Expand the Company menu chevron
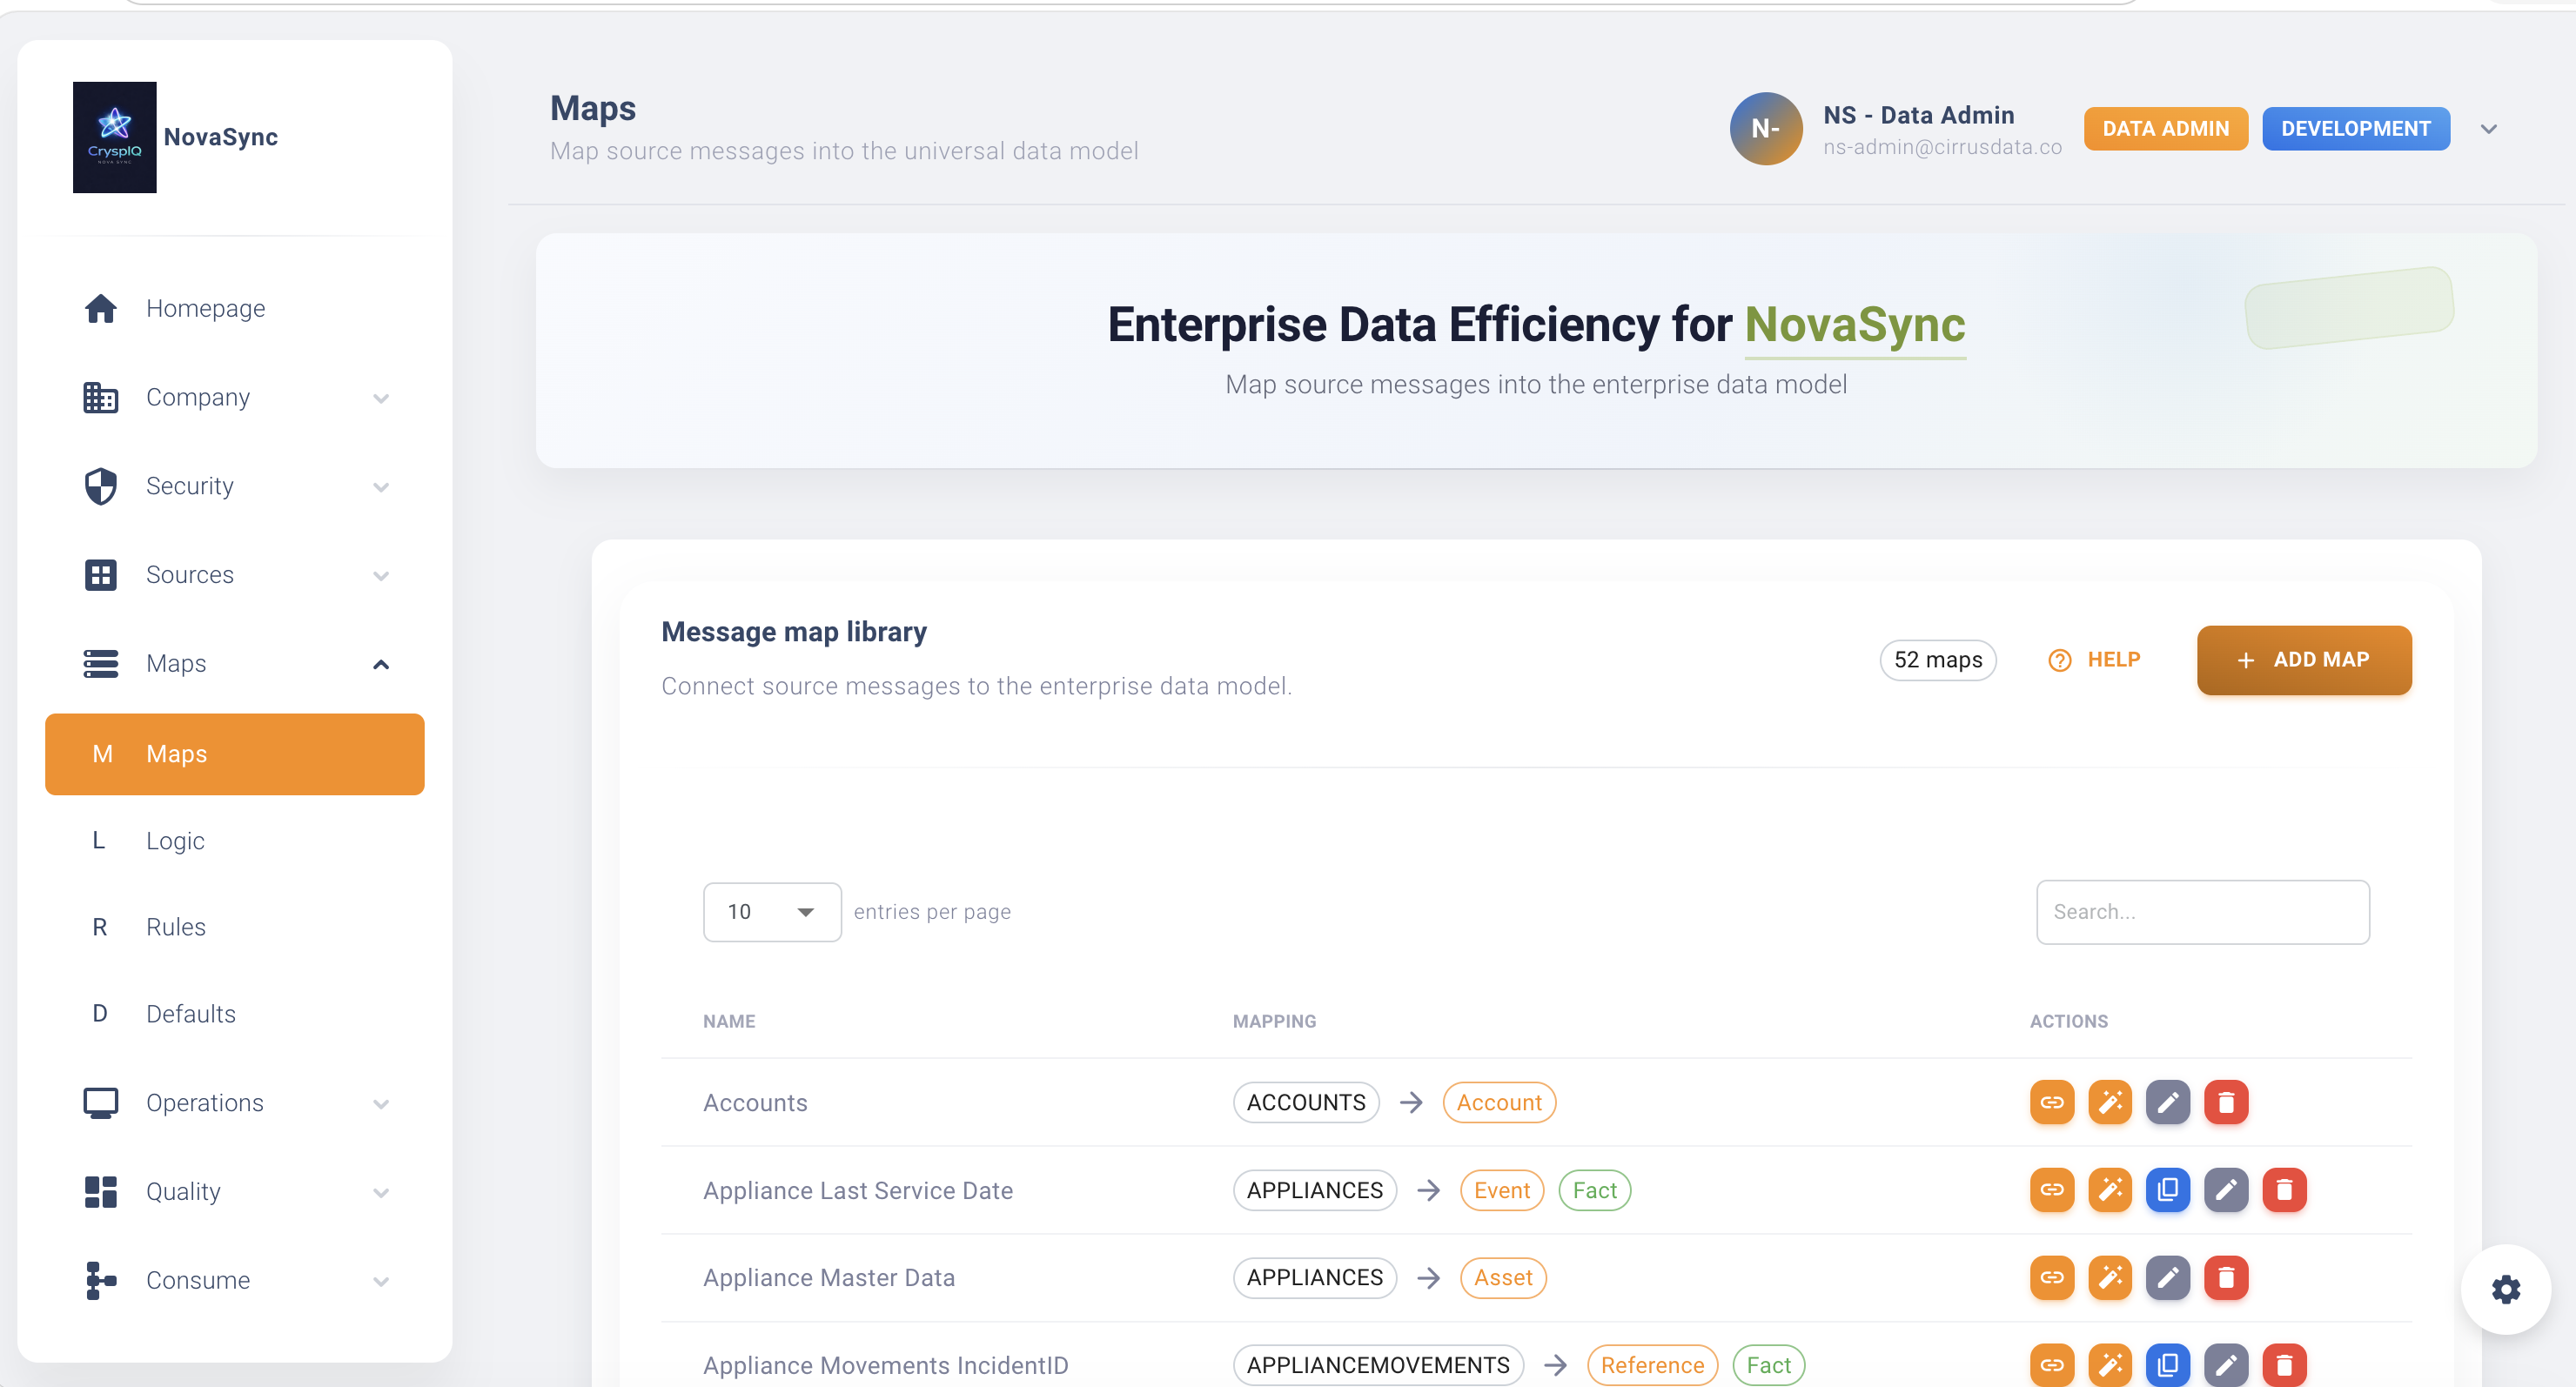Screen dimensions: 2576x1387 click(381, 398)
